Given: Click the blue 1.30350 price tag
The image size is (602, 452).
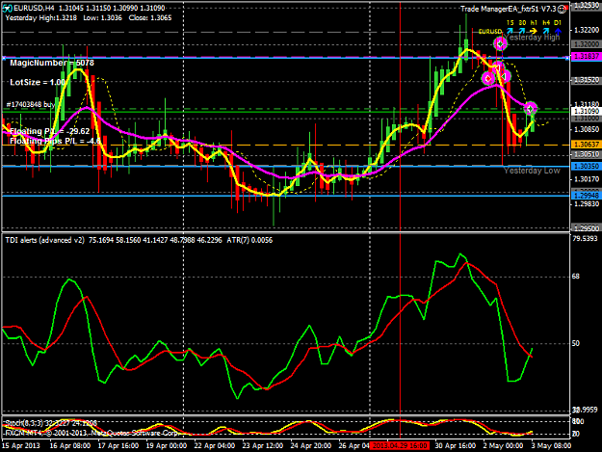Looking at the screenshot, I should [587, 167].
